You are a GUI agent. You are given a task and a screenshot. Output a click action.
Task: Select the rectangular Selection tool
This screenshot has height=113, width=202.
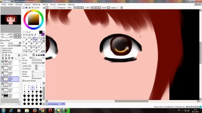click(x=24, y=32)
